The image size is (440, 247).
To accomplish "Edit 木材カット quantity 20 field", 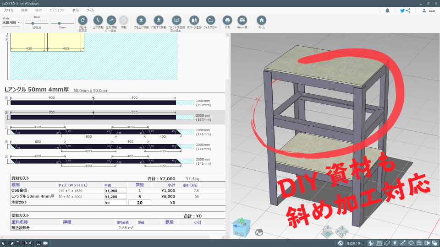I will (x=139, y=203).
